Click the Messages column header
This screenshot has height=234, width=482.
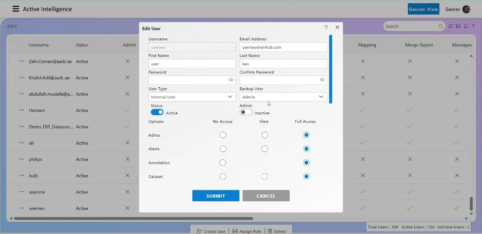(462, 45)
